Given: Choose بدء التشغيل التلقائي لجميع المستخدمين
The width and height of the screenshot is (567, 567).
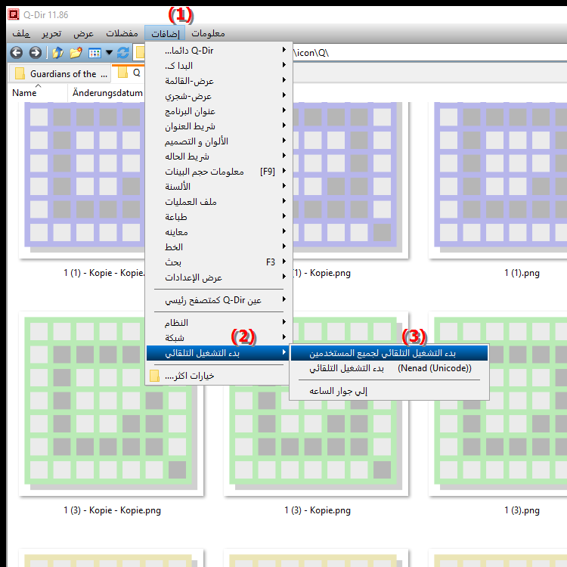Looking at the screenshot, I should [389, 353].
